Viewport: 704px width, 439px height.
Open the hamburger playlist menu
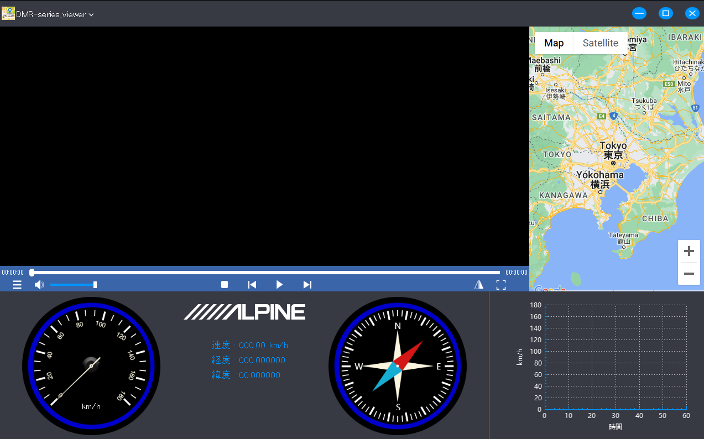(x=17, y=285)
